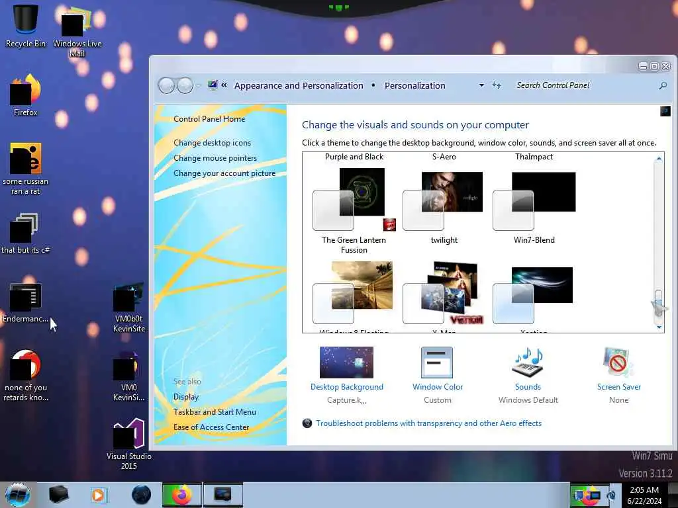Screen dimensions: 678x508
Task: Click the help icon at top right
Action: [x=665, y=111]
